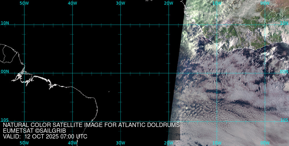Click the EUMETSAT ©SAILGRIB credit line
Viewport: 289px width, 146px height.
(34, 131)
